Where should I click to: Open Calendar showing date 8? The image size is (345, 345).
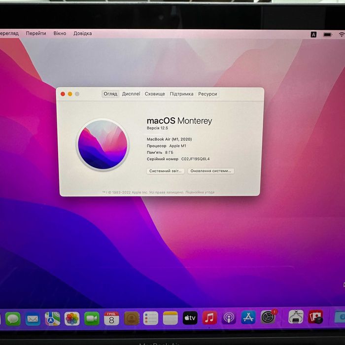[111, 318]
